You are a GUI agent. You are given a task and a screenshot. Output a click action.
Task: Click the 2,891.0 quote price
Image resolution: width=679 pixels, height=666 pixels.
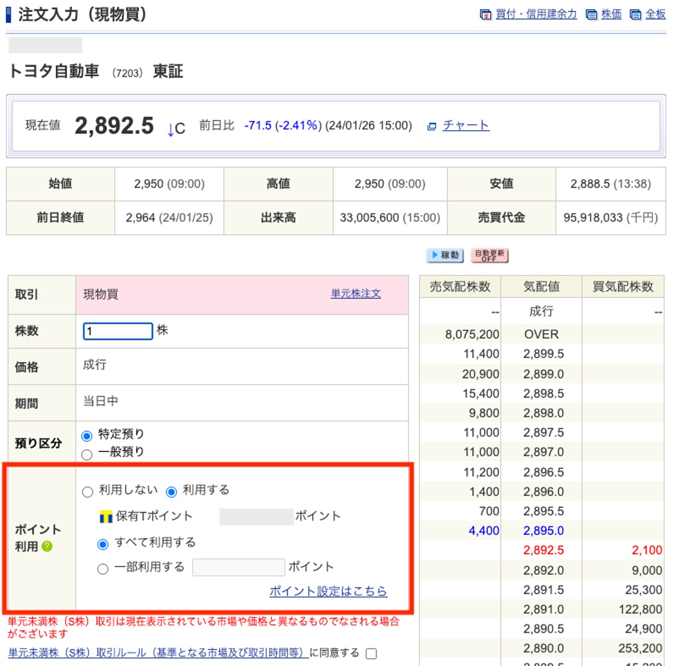pos(543,610)
